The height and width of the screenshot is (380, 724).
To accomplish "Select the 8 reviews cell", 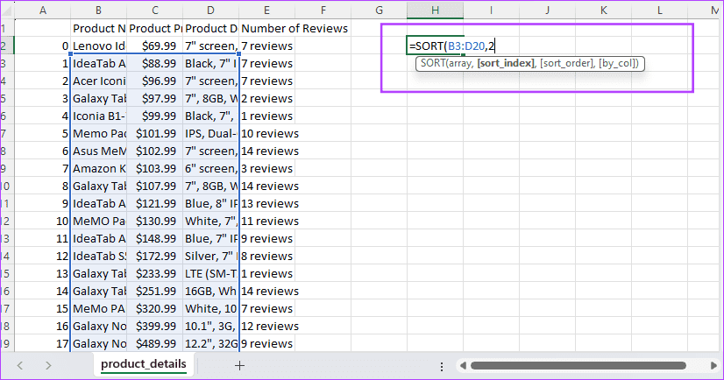I will [266, 256].
